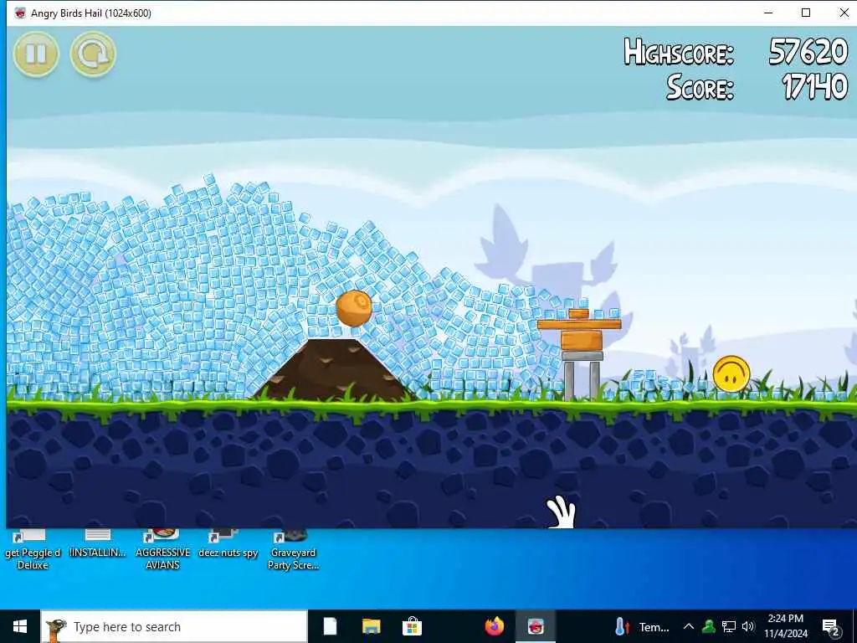
Task: Click the green person tray icon
Action: click(x=709, y=626)
